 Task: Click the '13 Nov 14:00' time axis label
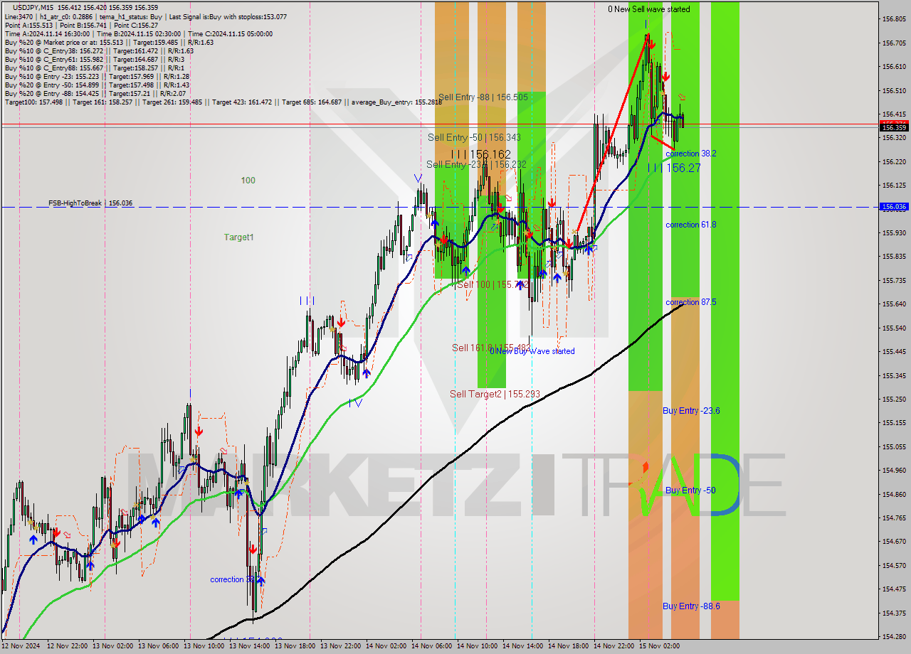coord(250,646)
